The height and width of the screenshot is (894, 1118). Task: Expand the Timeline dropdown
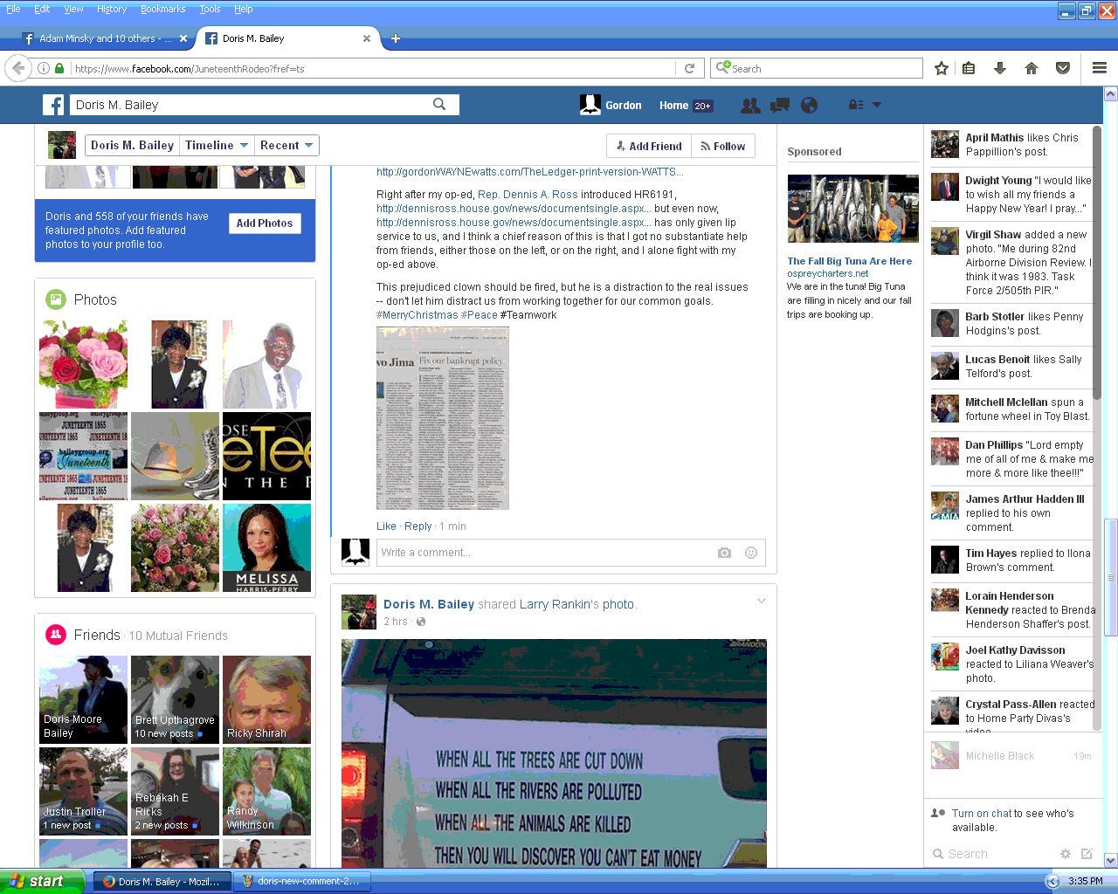pos(217,146)
